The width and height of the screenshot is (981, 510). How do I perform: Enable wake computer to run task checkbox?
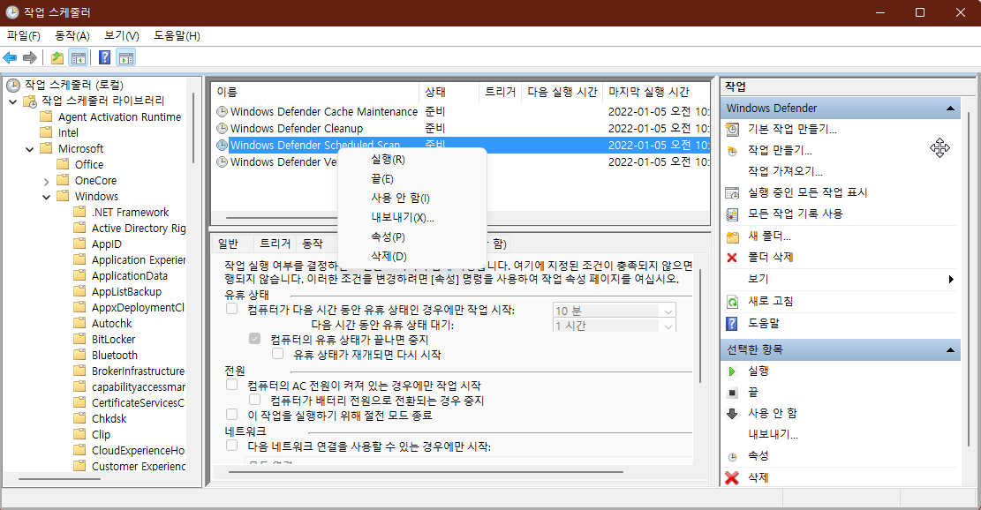[233, 415]
